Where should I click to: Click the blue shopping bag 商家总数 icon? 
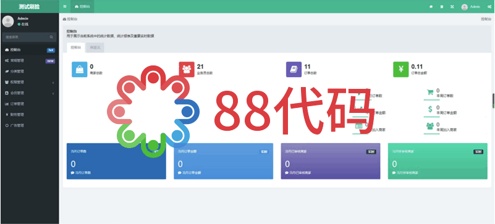point(80,69)
